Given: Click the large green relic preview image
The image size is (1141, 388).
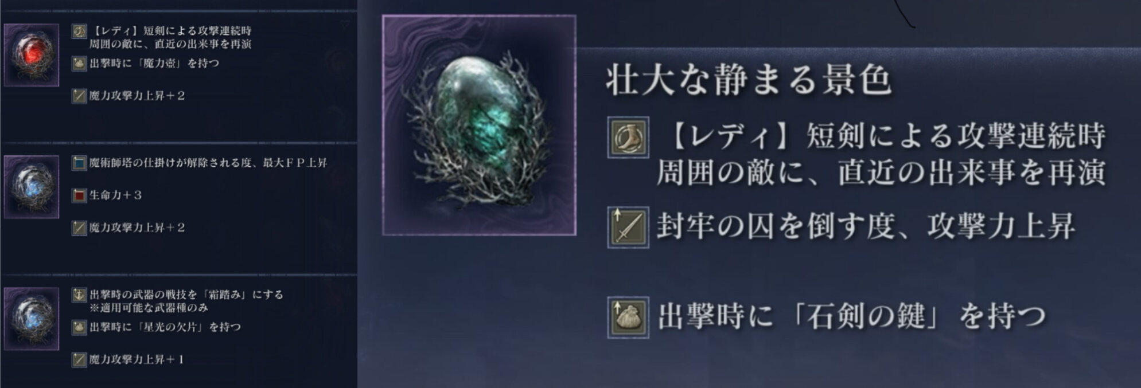Looking at the screenshot, I should (479, 125).
